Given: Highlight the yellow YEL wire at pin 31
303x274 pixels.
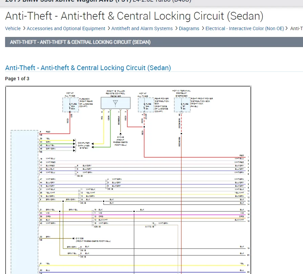Looking at the screenshot, I should 135,265.
